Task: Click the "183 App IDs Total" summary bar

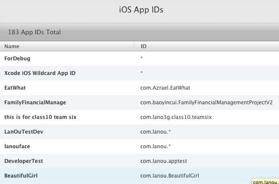Action: point(35,32)
